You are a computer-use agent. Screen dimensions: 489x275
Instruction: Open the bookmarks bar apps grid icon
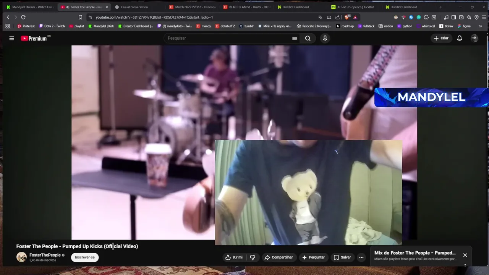[x=7, y=26]
